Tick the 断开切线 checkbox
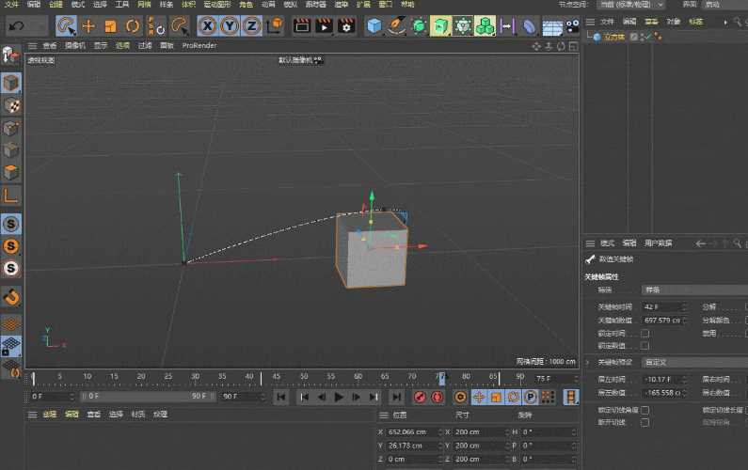 click(x=645, y=422)
